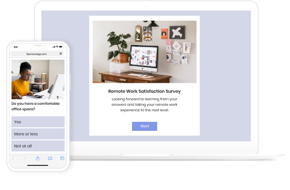Image resolution: width=290 pixels, height=190 pixels.
Task: Choose the More or less answer
Action: (38, 134)
